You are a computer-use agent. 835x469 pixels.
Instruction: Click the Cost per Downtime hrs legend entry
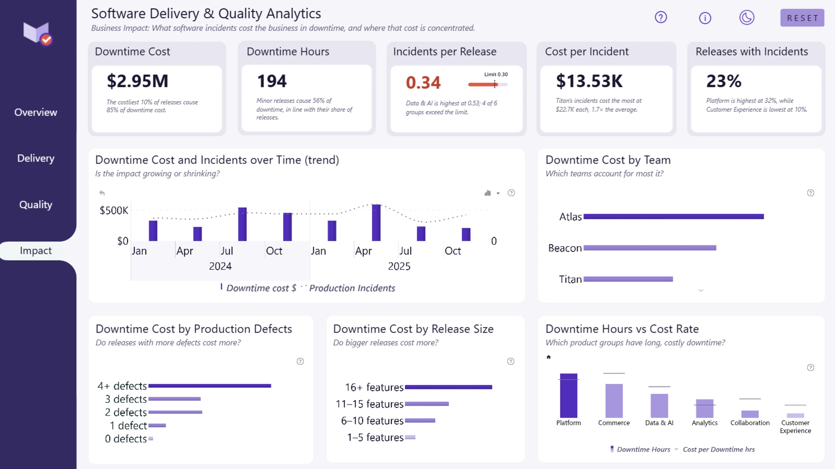(715, 449)
